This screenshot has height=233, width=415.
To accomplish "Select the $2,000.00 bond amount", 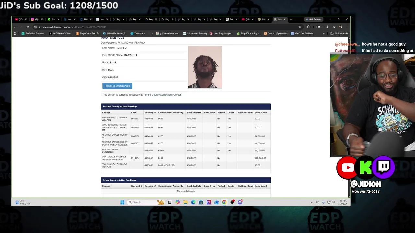I will pyautogui.click(x=260, y=151).
